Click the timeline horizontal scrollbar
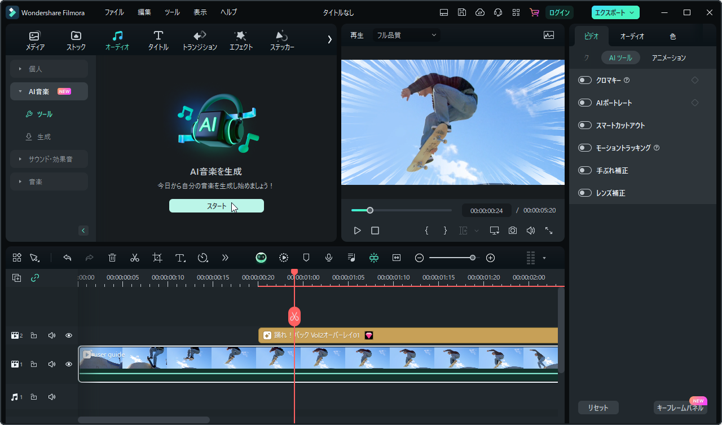 point(144,420)
